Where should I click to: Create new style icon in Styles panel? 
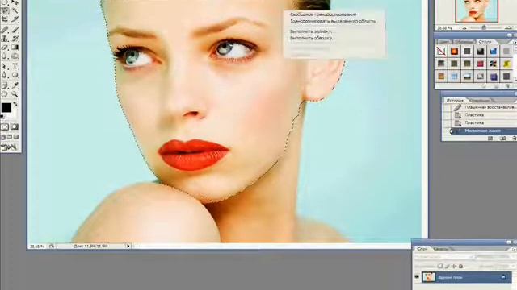point(497,86)
